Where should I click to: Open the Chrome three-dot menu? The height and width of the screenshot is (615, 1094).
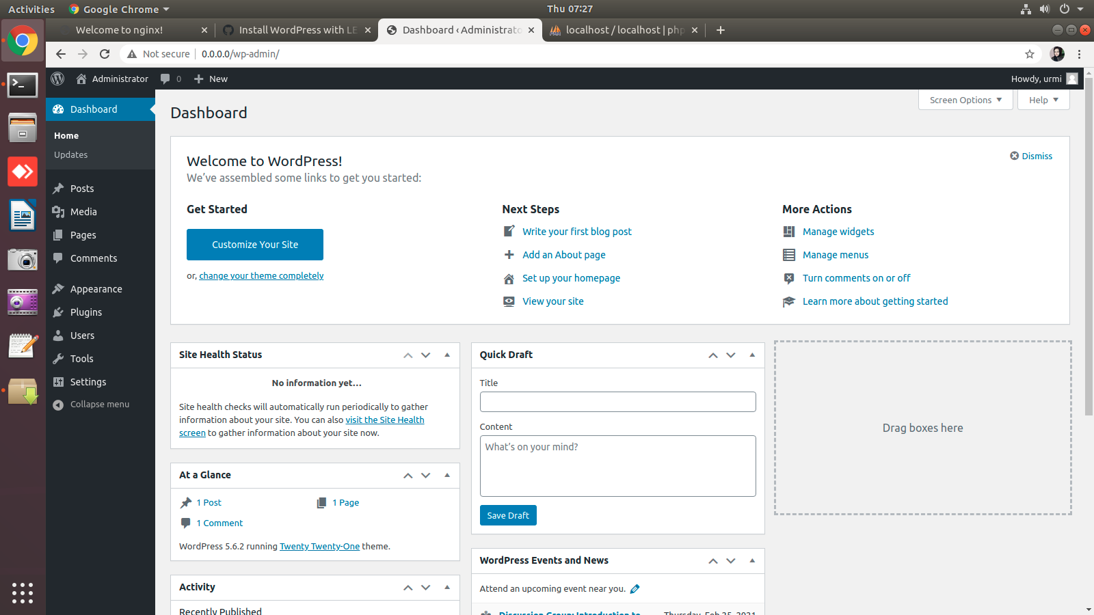tap(1079, 54)
